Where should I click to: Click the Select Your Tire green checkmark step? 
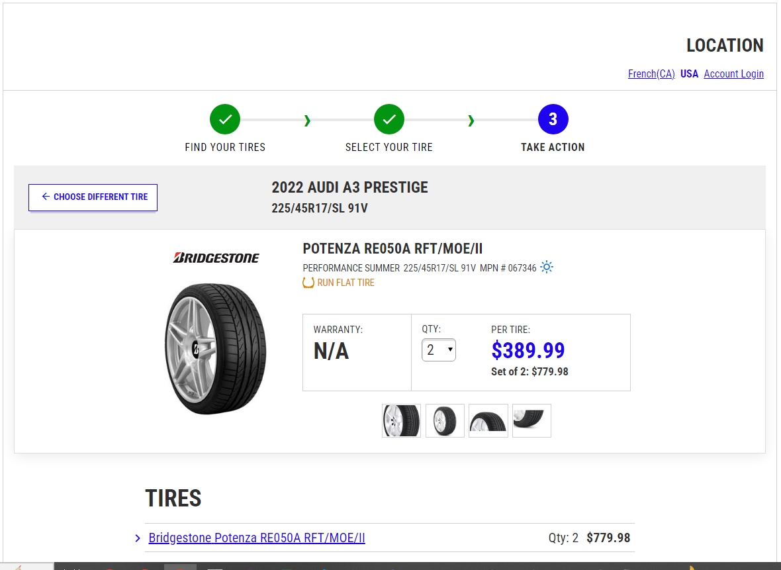pos(389,119)
